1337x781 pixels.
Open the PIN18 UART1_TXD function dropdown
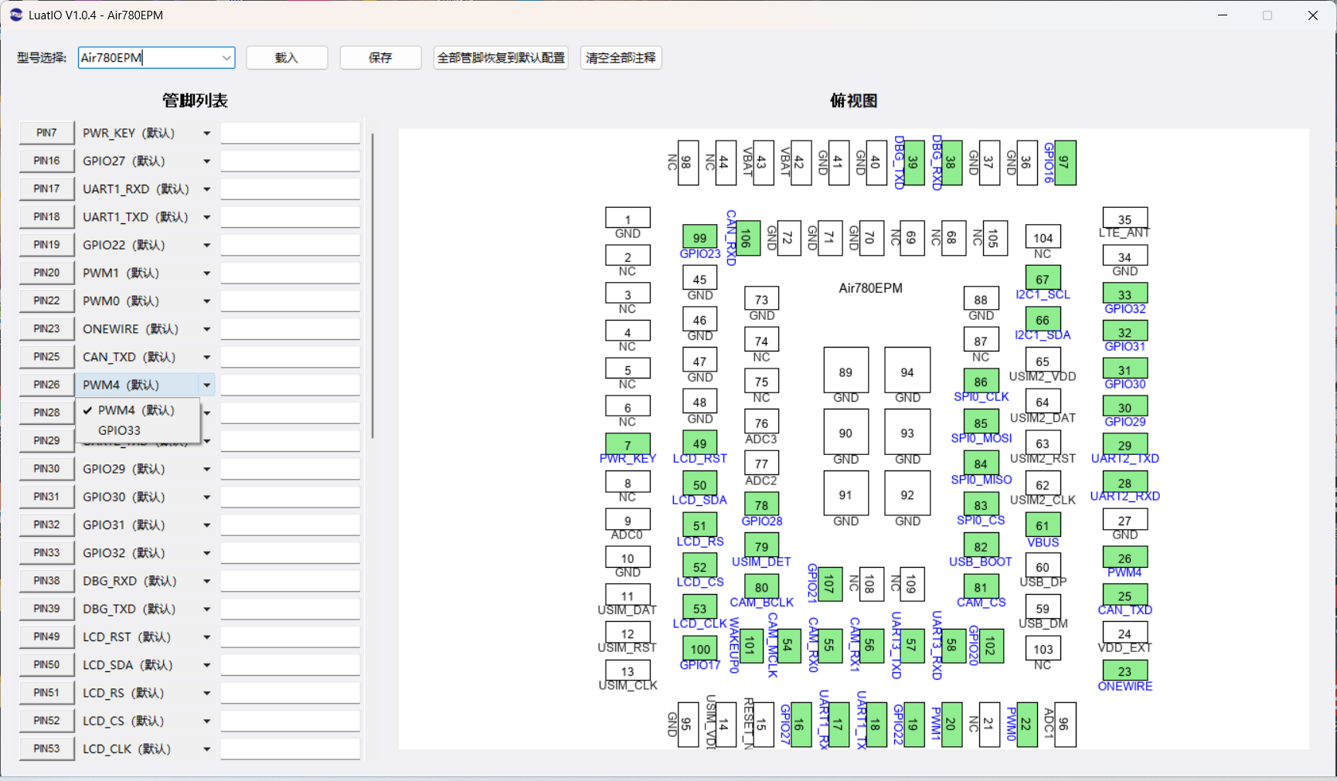click(x=206, y=217)
